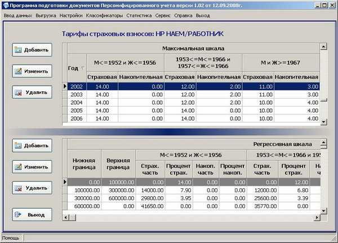The width and height of the screenshot is (338, 243).
Task: Click the 6.80 percent cell
Action: tap(294, 191)
